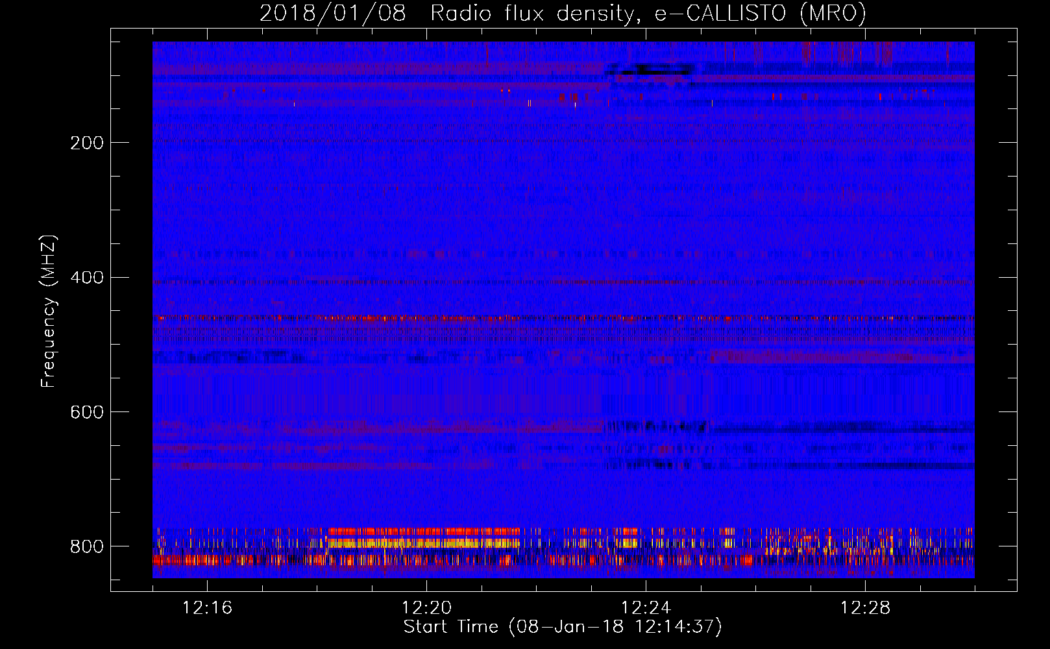Click the 12:20 time tick label
This screenshot has width=1050, height=649.
tap(426, 608)
